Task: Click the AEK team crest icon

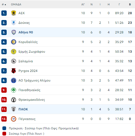Action: click(x=14, y=13)
